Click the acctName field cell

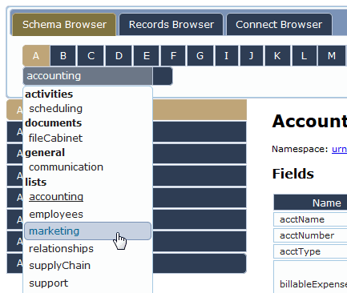tap(310, 219)
